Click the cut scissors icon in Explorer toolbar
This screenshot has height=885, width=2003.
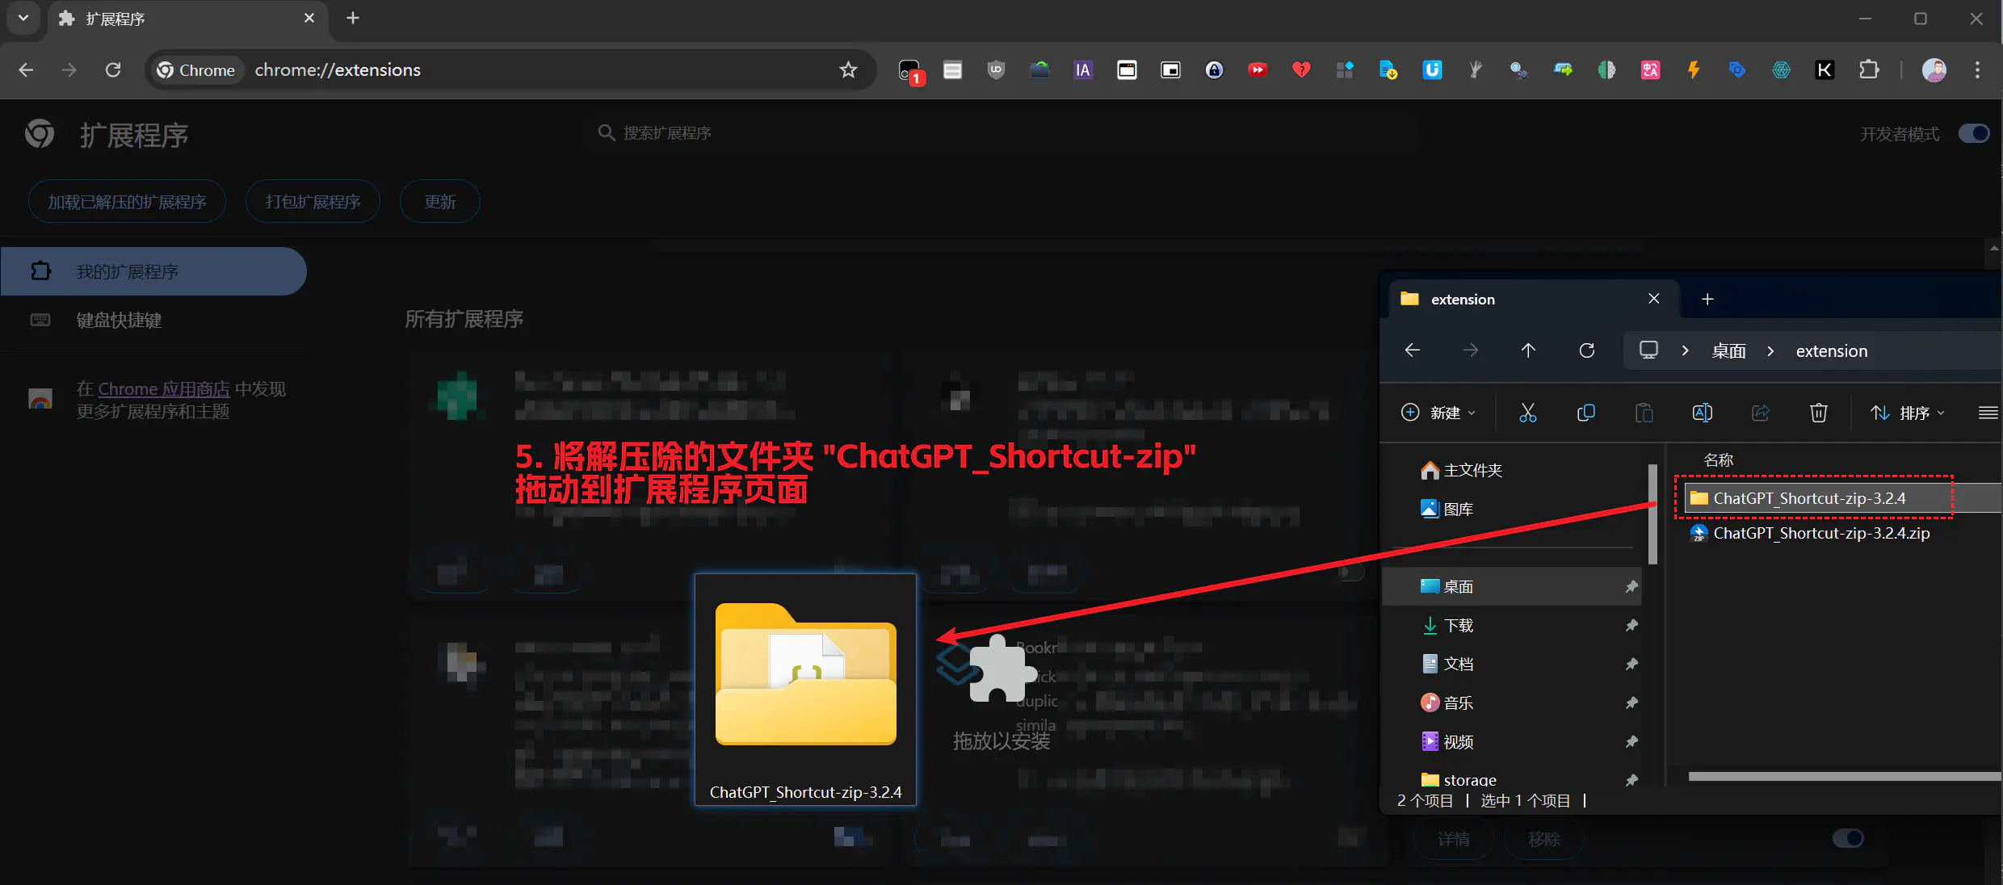1527,413
